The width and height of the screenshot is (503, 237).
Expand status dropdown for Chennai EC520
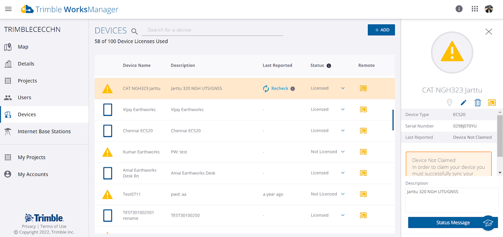click(343, 131)
